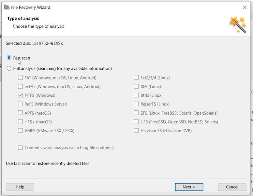Image resolution: width=253 pixels, height=196 pixels.
Task: Enable the UFS (FreeBSD, OpenBSD) checkbox
Action: click(136, 121)
